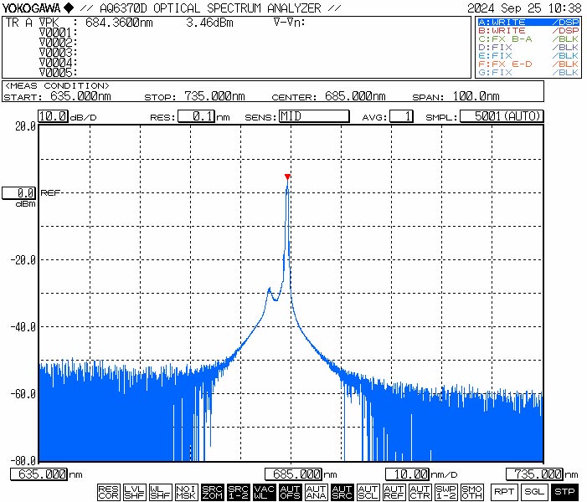
Task: Open the SMPL field showing 5001(AUTO)
Action: pyautogui.click(x=502, y=116)
